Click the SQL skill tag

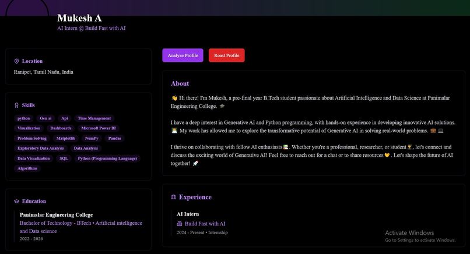[64, 158]
